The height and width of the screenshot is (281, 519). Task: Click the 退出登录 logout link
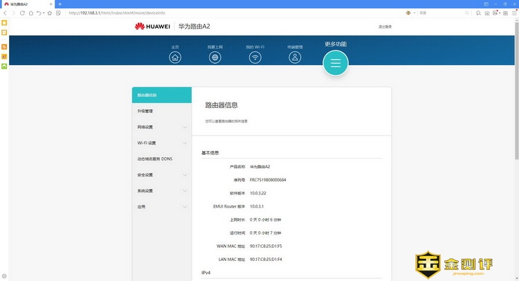point(385,26)
